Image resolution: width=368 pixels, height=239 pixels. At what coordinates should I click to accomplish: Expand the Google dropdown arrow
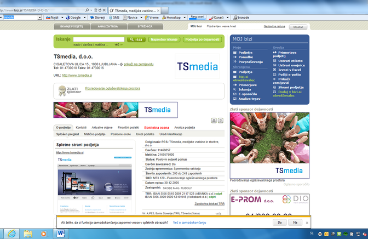(84, 18)
